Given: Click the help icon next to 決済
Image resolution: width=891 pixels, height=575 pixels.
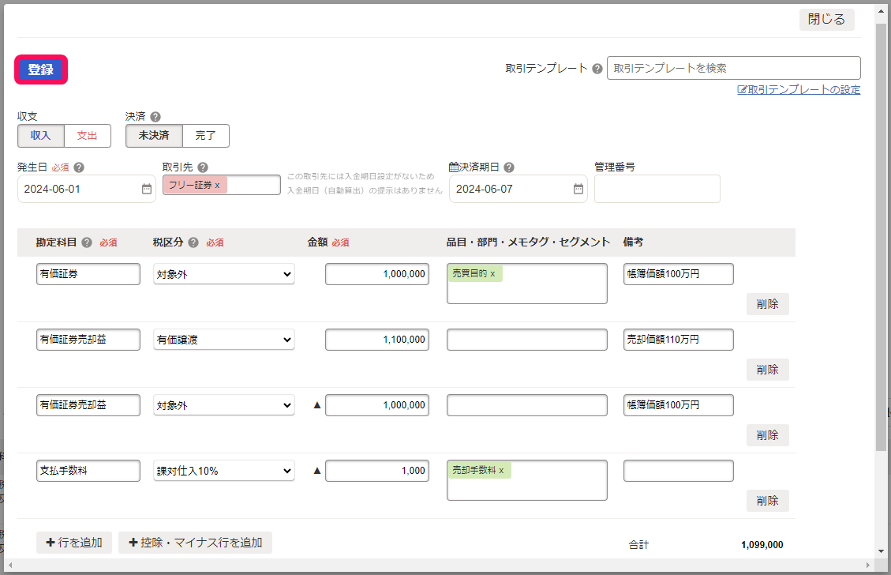Looking at the screenshot, I should click(x=155, y=117).
